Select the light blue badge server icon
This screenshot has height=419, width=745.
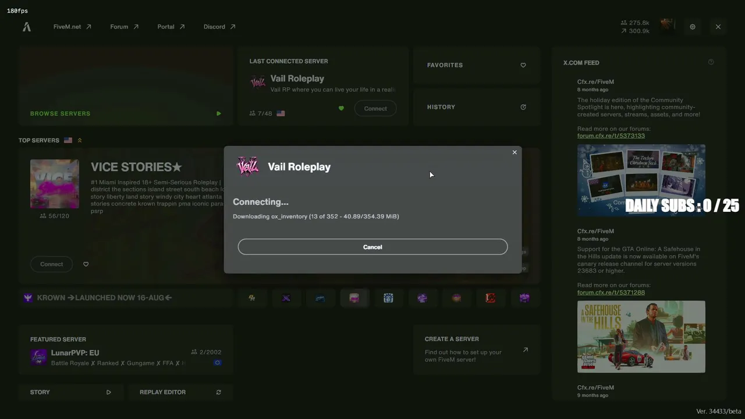(x=388, y=298)
